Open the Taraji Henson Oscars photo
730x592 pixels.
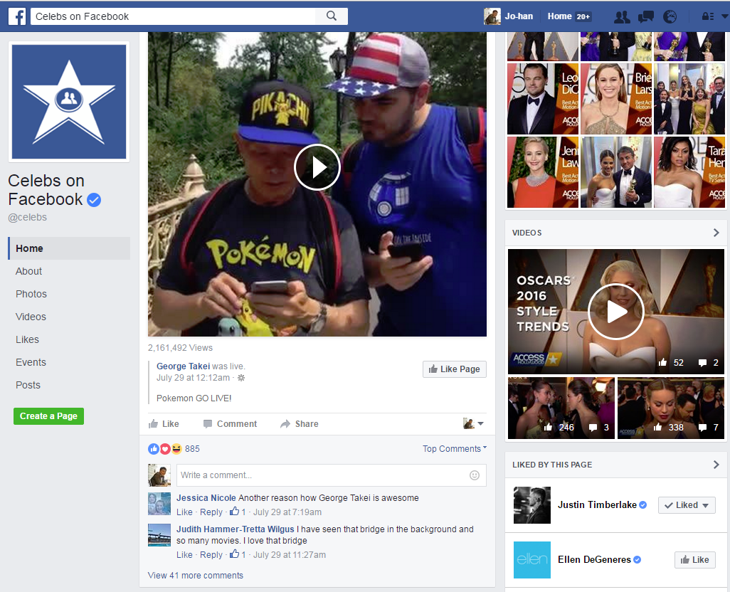point(689,172)
